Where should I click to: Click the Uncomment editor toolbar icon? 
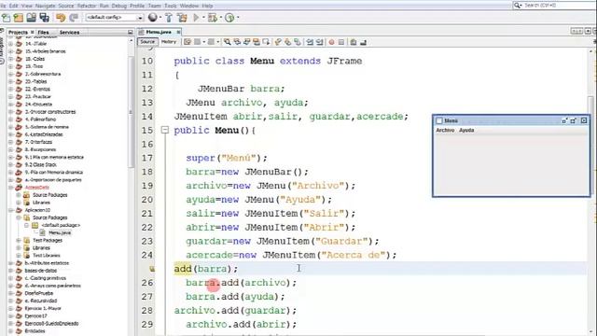coord(363,42)
